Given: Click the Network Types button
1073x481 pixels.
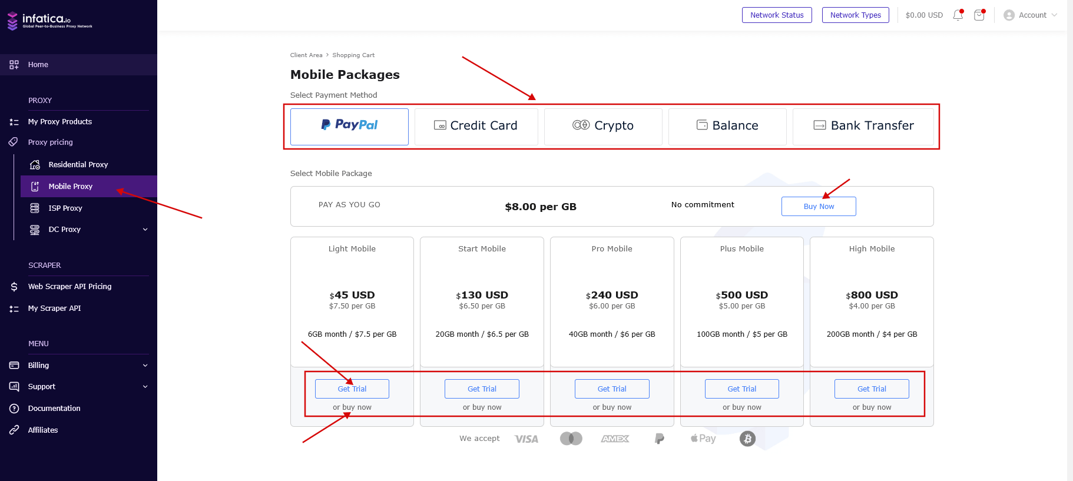Looking at the screenshot, I should pyautogui.click(x=856, y=15).
